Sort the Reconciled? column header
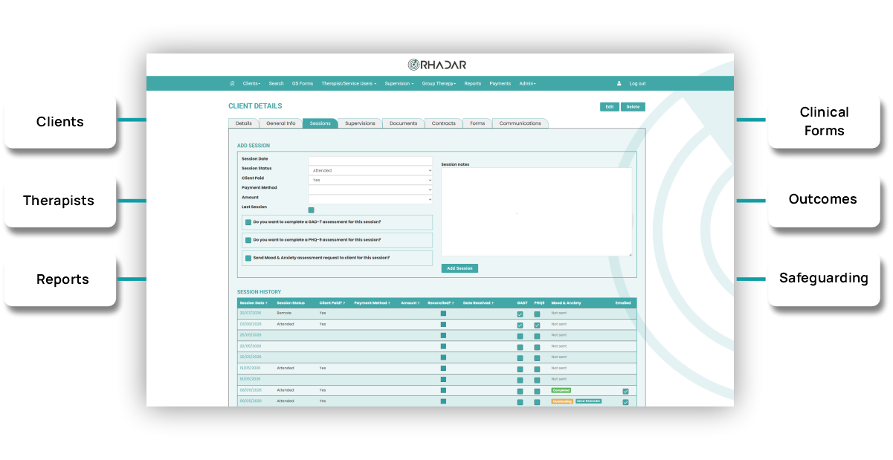This screenshot has width=893, height=460. (x=440, y=303)
